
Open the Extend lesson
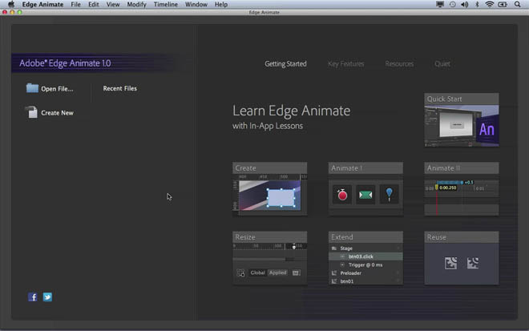click(365, 258)
